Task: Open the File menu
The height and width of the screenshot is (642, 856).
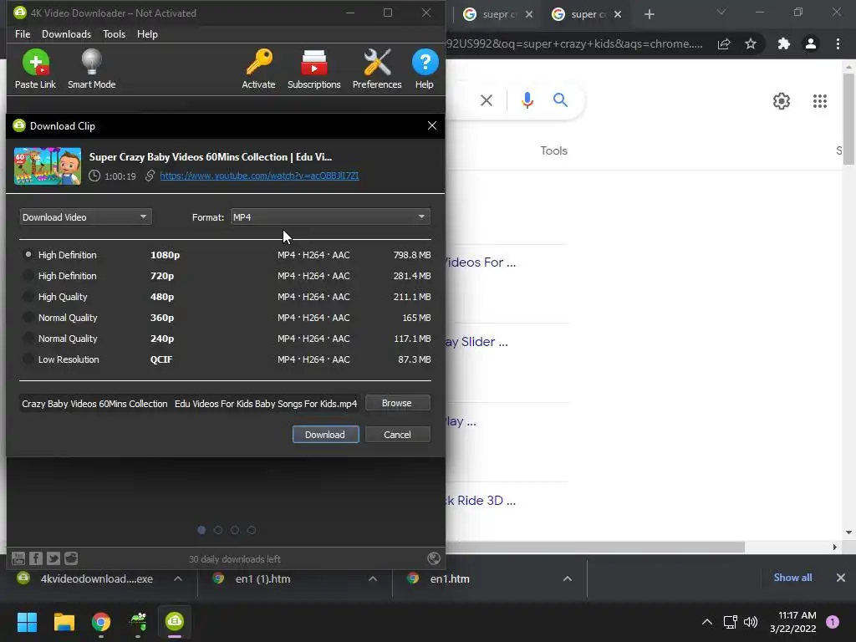Action: (23, 33)
